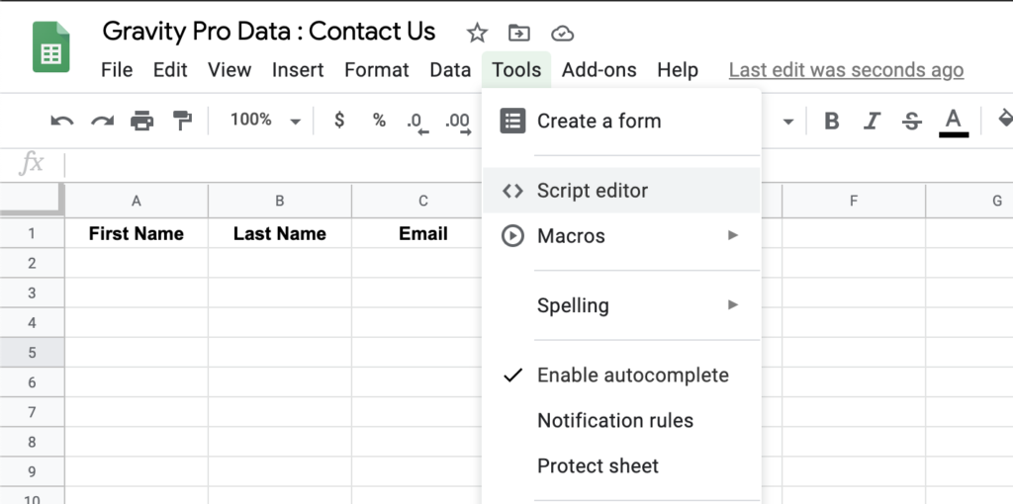Expand the Macros submenu arrow
This screenshot has width=1013, height=504.
pyautogui.click(x=733, y=235)
